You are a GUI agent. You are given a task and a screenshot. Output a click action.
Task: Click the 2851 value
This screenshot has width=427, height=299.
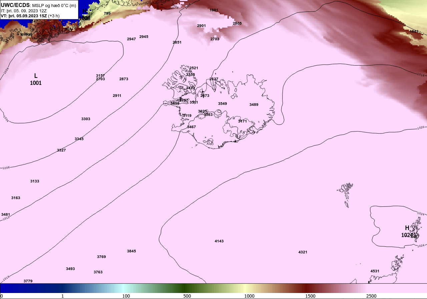point(177,42)
